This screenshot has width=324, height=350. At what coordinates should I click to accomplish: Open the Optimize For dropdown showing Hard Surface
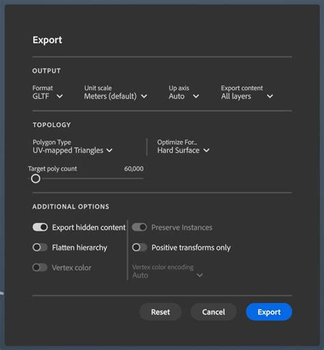click(183, 150)
